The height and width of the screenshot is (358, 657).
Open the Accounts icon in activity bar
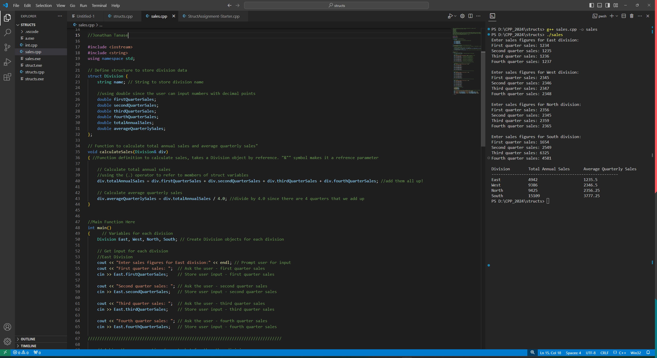7,327
